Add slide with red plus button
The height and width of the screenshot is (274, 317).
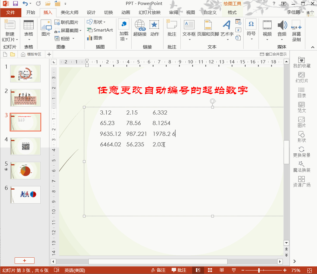(x=25, y=261)
